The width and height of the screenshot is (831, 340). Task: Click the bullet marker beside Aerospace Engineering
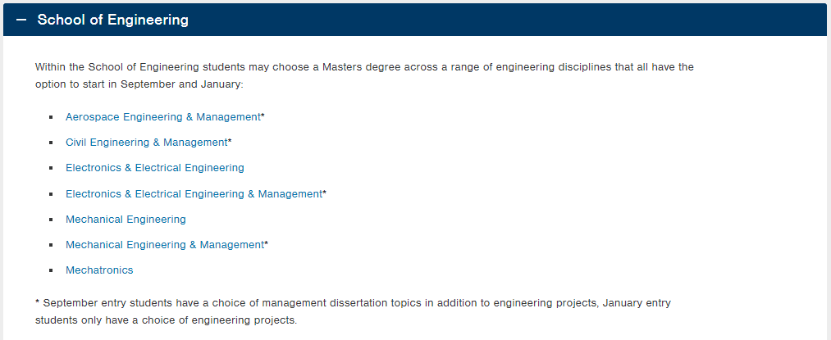(x=51, y=117)
